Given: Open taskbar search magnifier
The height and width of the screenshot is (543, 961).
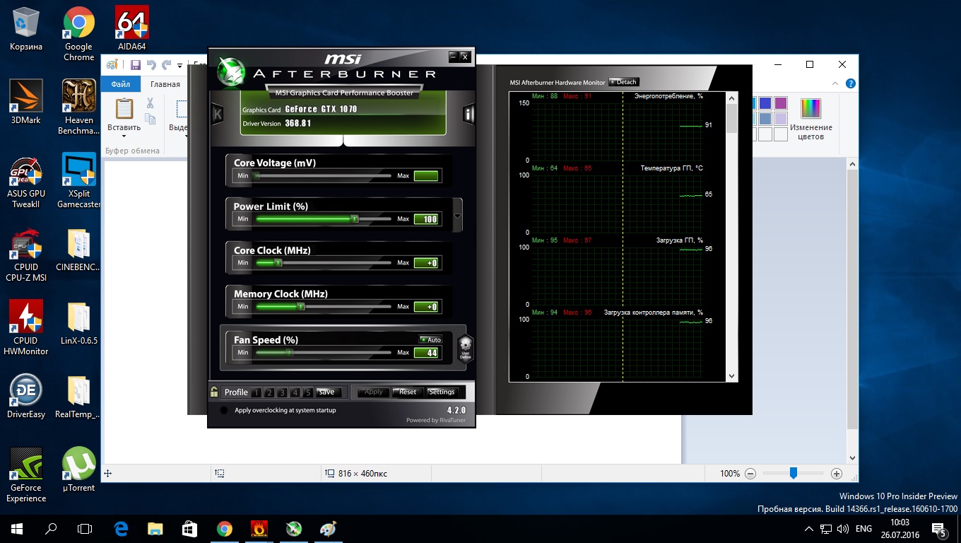Looking at the screenshot, I should pyautogui.click(x=51, y=528).
